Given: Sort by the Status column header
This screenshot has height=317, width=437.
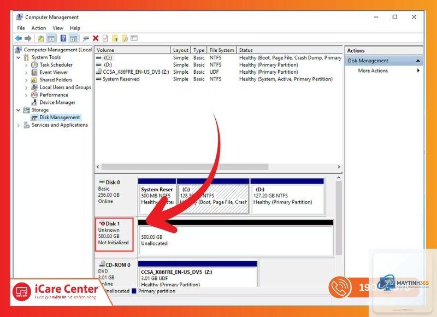Looking at the screenshot, I should 290,50.
